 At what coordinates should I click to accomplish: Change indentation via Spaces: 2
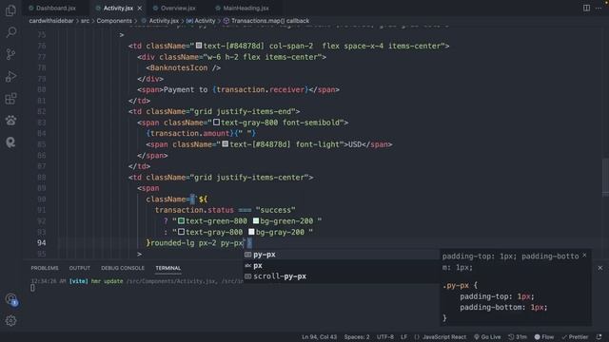coord(357,337)
